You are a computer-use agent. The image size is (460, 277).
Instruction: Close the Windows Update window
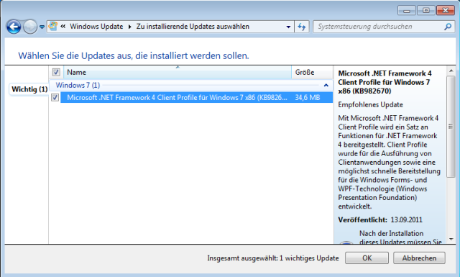pos(446,11)
